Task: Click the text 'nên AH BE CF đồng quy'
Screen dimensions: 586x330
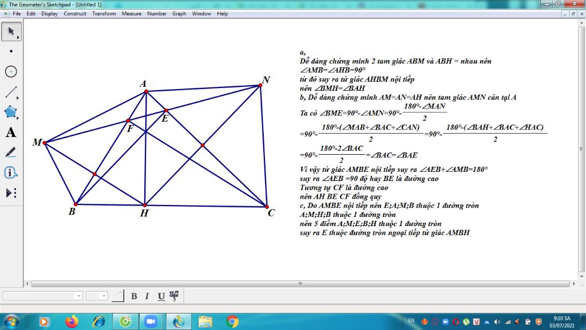Action: tap(340, 196)
